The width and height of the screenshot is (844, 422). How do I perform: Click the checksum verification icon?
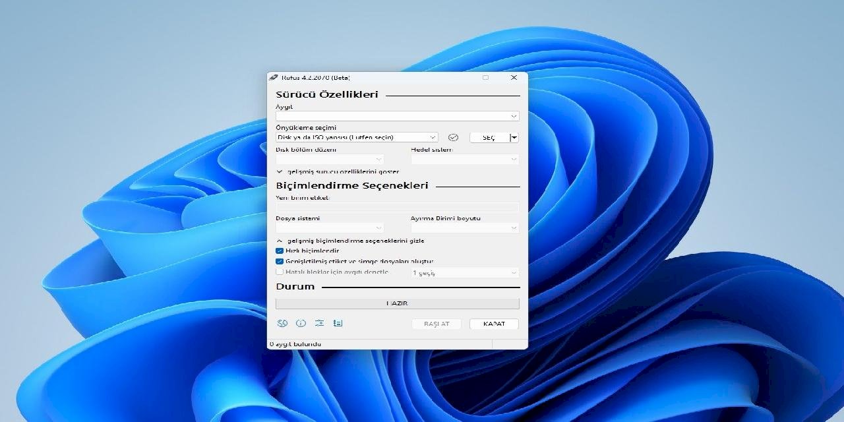tap(454, 137)
